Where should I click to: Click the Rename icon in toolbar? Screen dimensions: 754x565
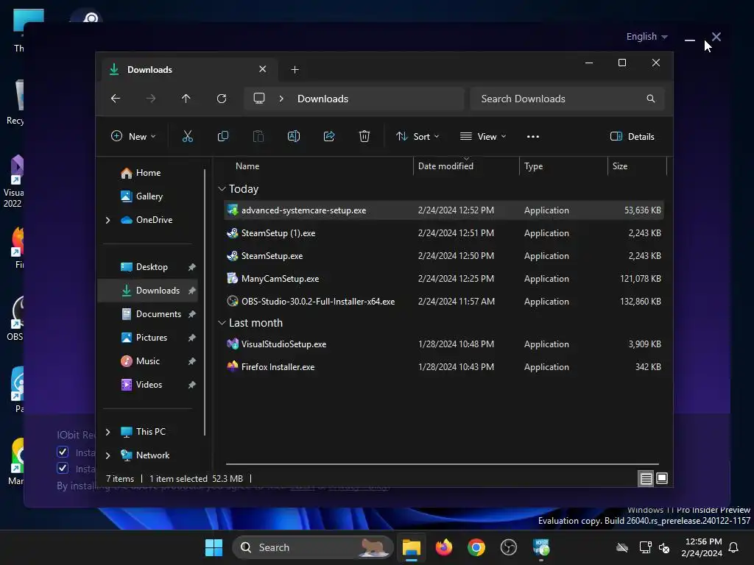point(293,136)
